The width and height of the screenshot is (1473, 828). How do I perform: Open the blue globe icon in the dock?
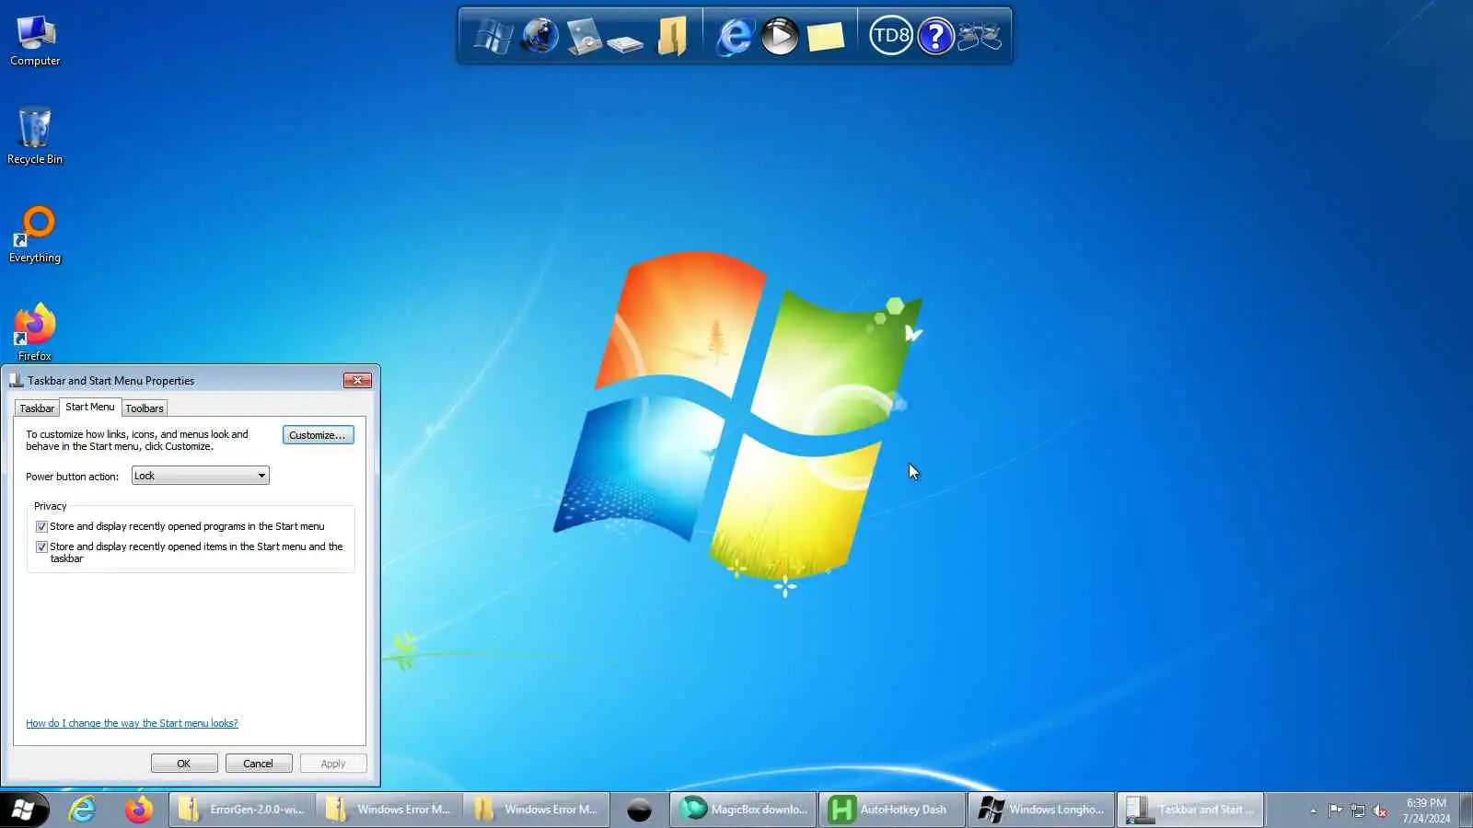(x=540, y=36)
